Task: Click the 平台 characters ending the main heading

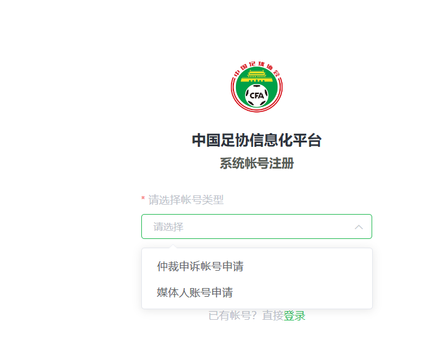Action: [x=307, y=140]
